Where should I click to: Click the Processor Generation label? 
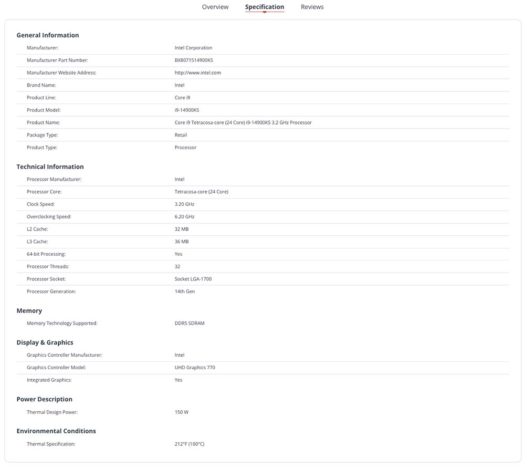pyautogui.click(x=51, y=292)
